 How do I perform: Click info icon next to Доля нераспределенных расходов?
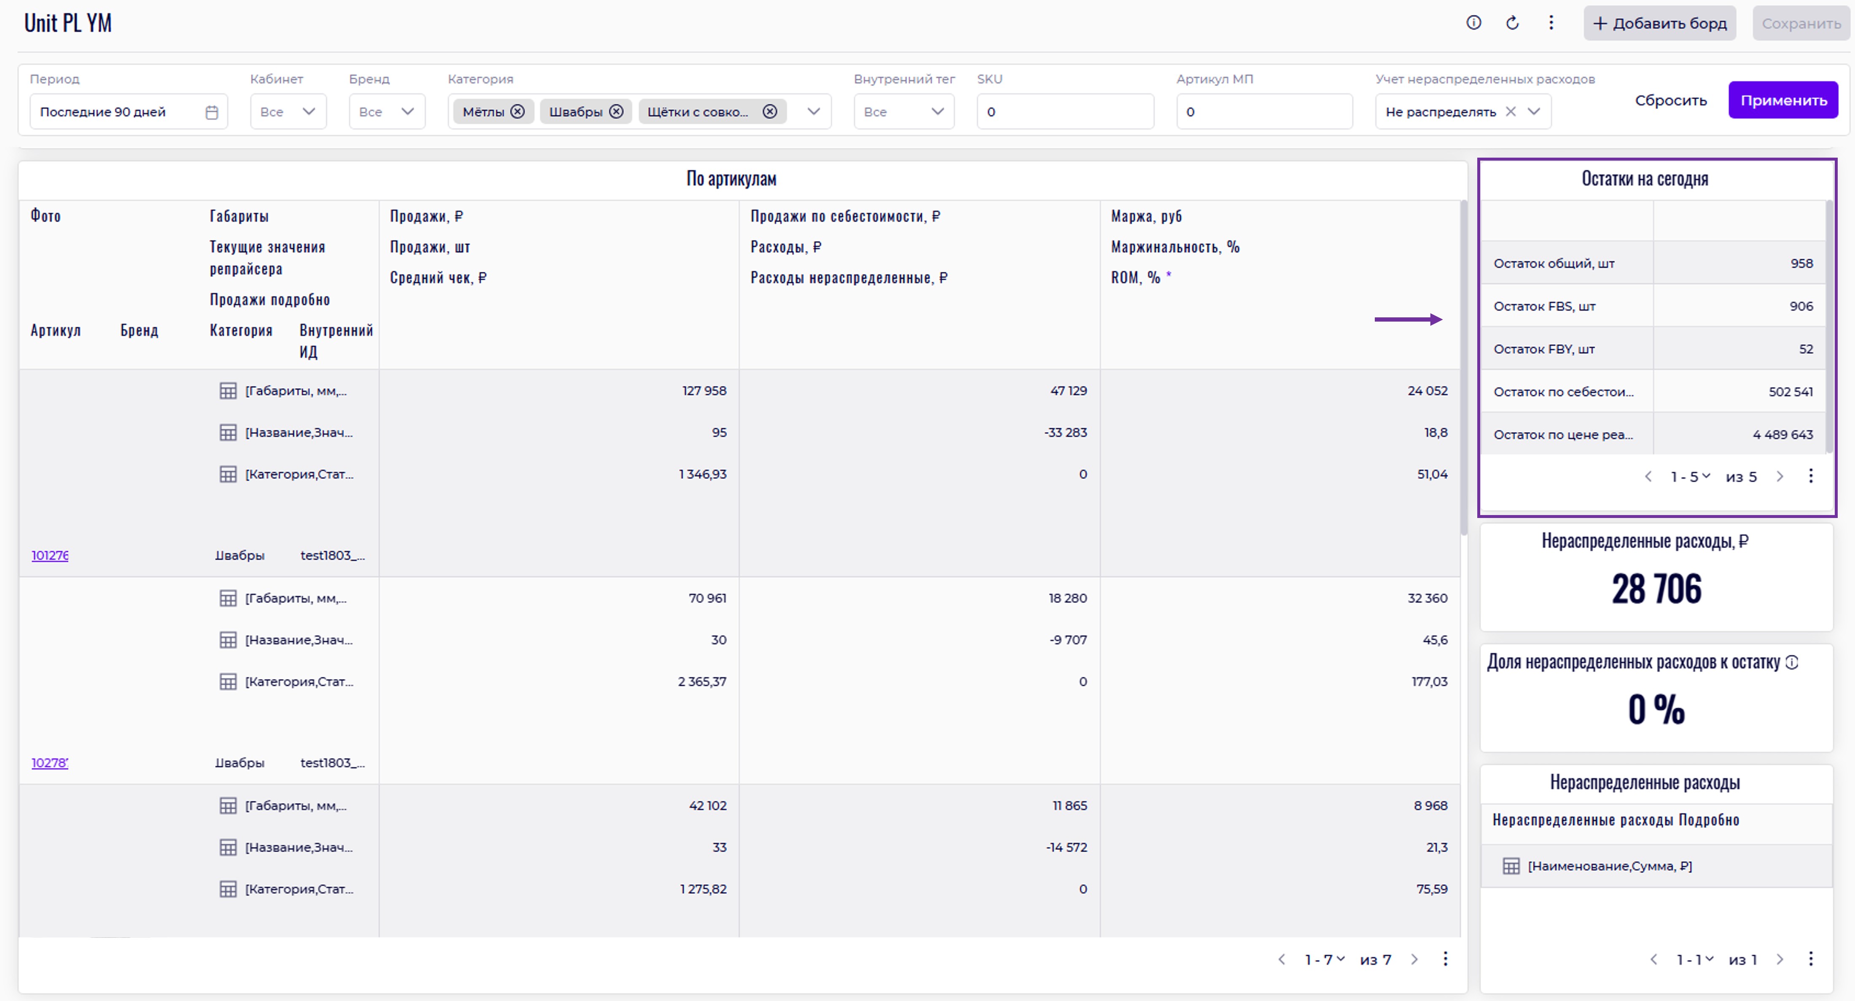[x=1792, y=663]
